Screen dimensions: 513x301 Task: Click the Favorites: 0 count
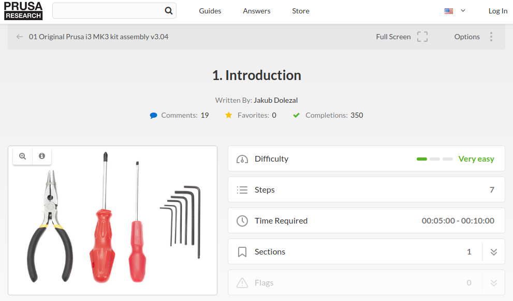click(x=257, y=115)
